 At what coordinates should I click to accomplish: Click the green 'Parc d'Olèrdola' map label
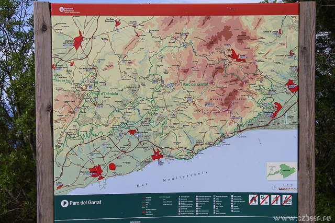[x=105, y=93]
